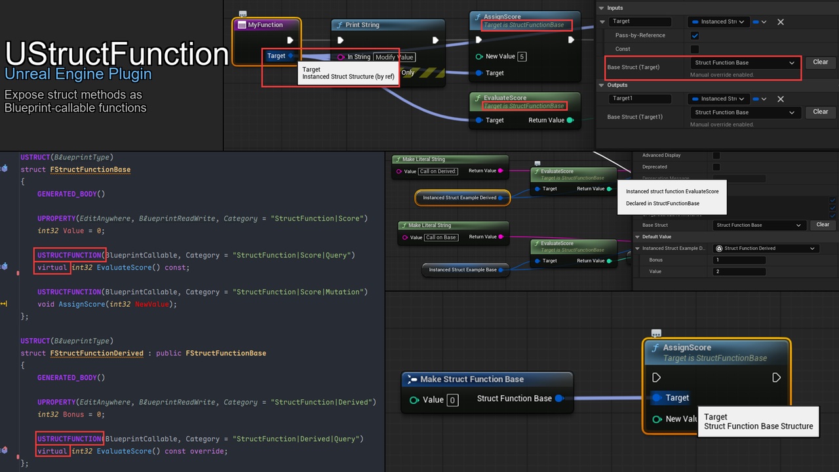Remove the Target1 output parameter with X
Image resolution: width=839 pixels, height=472 pixels.
click(781, 99)
